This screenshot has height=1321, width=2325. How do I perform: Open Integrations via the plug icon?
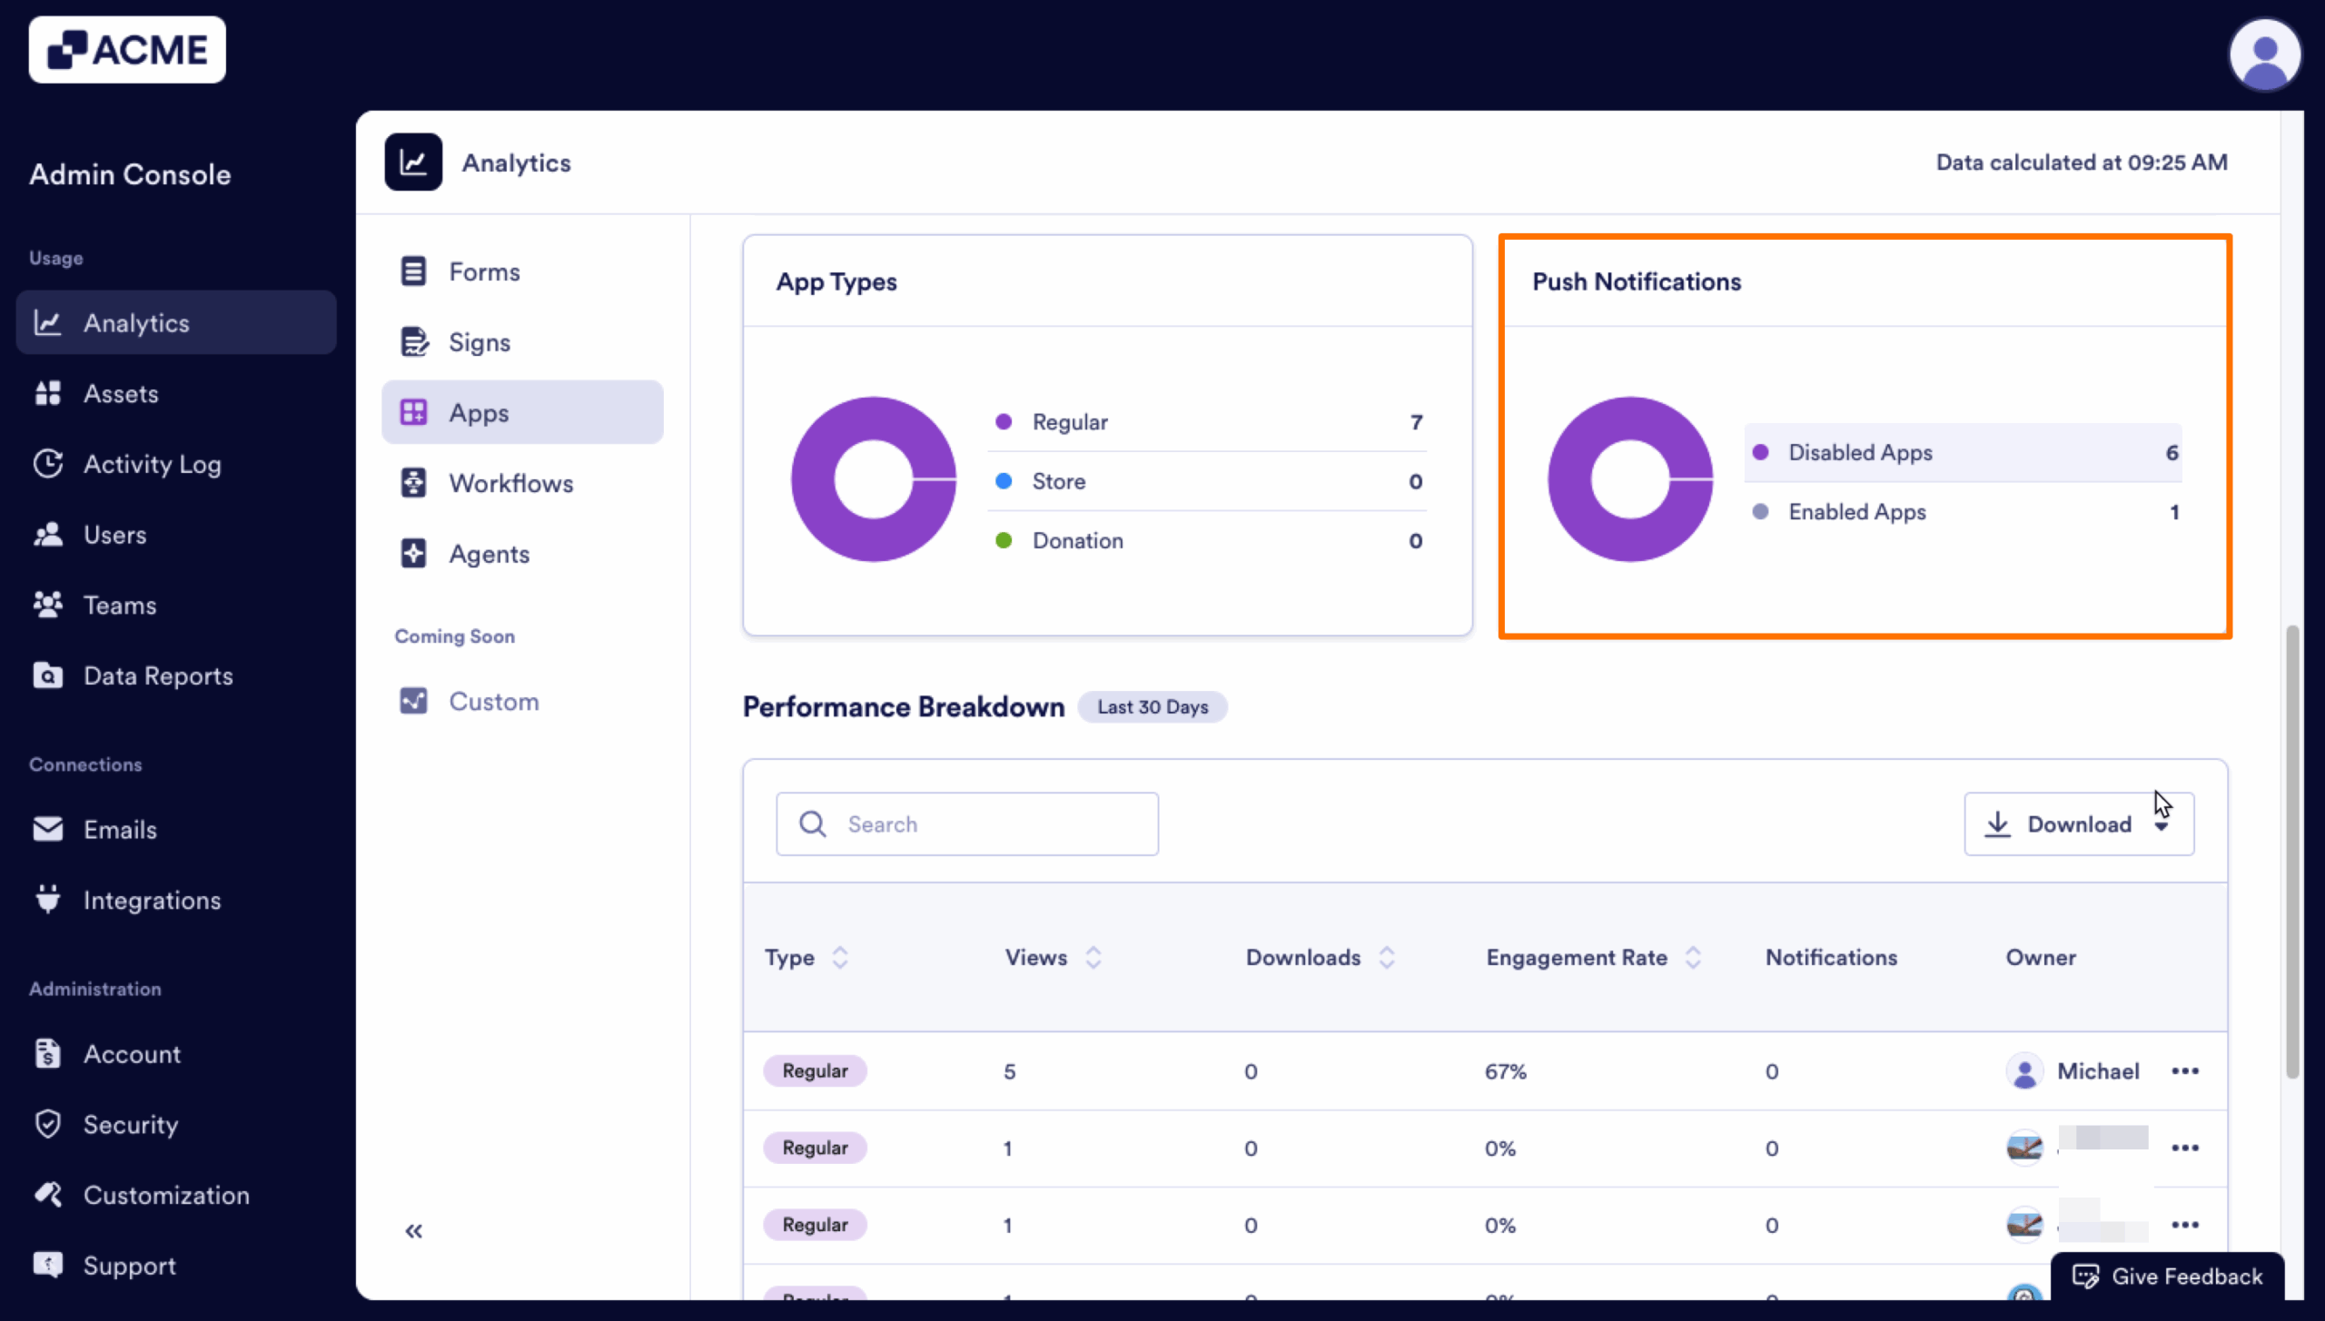coord(49,900)
